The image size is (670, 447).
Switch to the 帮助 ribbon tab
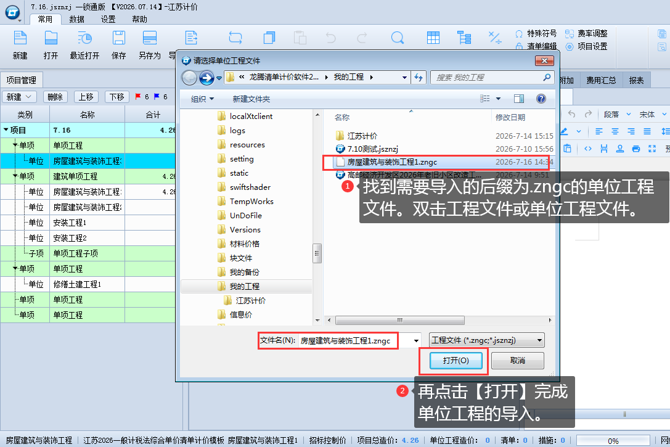click(139, 19)
